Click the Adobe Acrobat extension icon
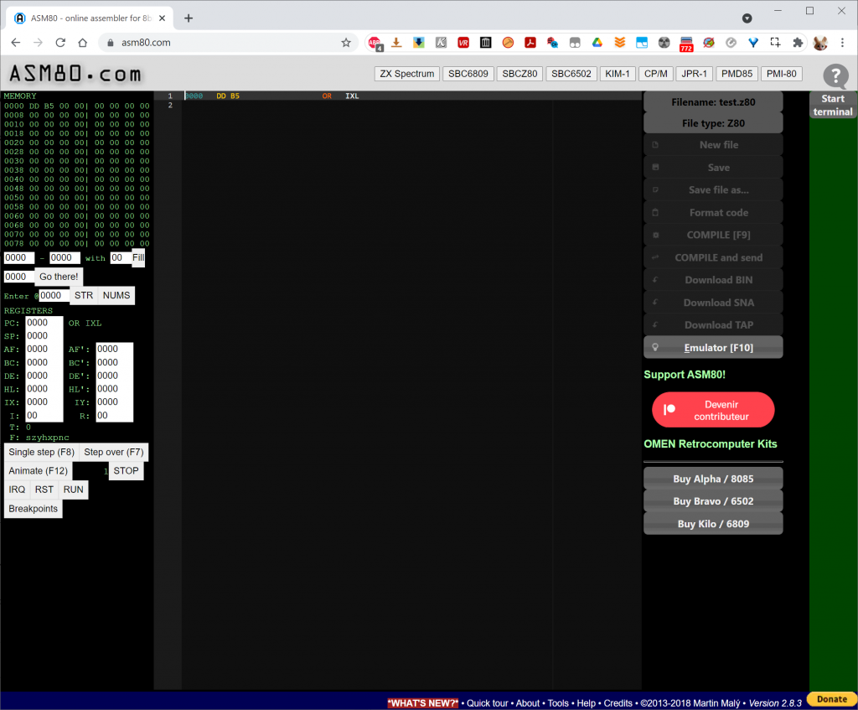This screenshot has width=858, height=710. coord(530,42)
